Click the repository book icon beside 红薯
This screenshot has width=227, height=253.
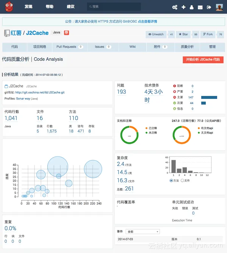(x=7, y=33)
